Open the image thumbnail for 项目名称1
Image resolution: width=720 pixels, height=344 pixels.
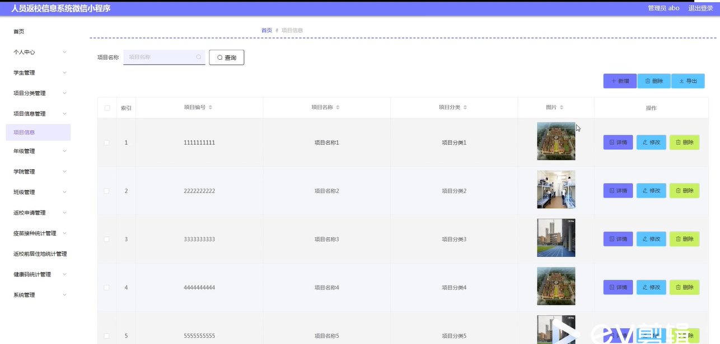click(x=556, y=141)
